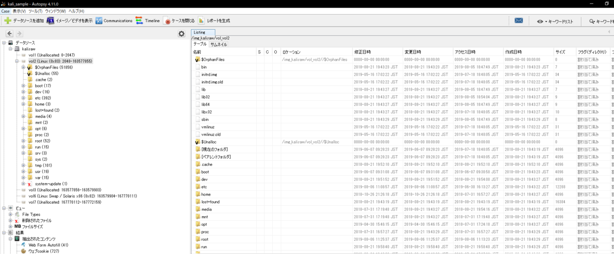614x254 pixels.
Task: Open the Timeline tool icon
Action: pos(140,21)
